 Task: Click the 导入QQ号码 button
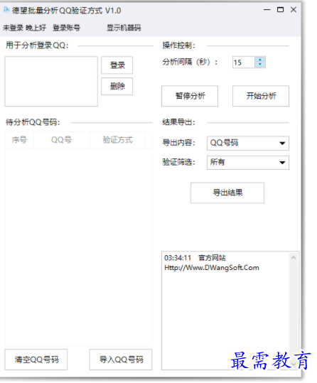coord(121,360)
